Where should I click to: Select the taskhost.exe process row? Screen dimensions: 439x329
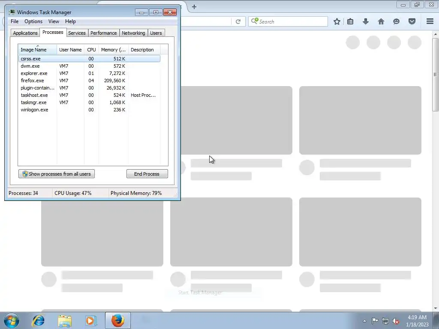tap(89, 95)
